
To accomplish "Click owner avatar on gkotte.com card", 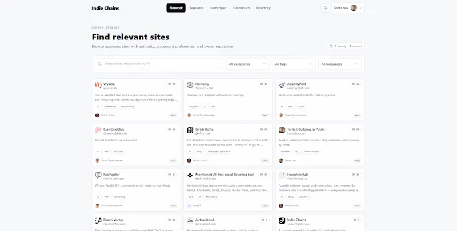I will tap(189, 160).
